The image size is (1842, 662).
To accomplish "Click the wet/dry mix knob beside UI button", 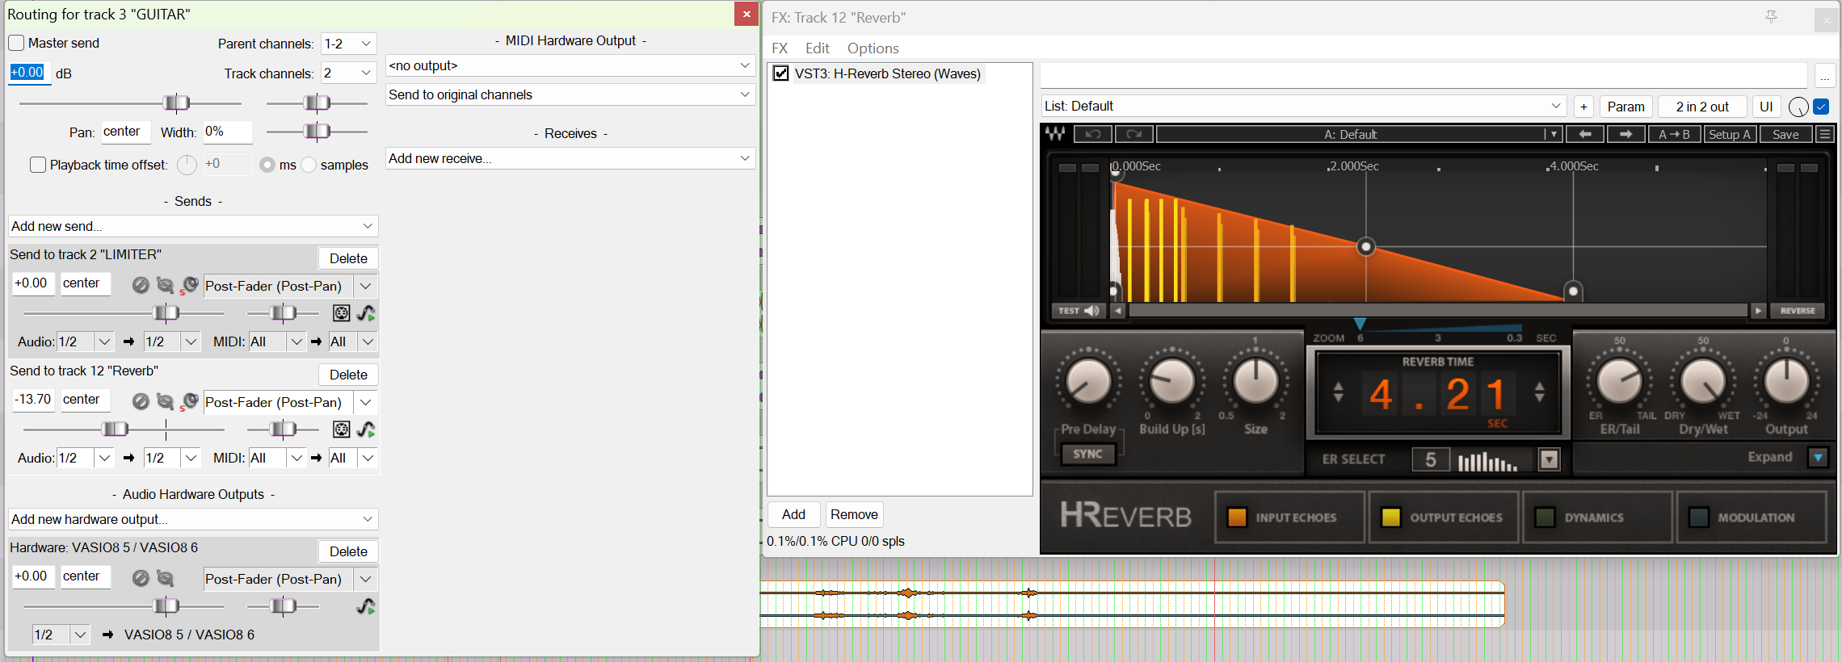I will [x=1798, y=107].
